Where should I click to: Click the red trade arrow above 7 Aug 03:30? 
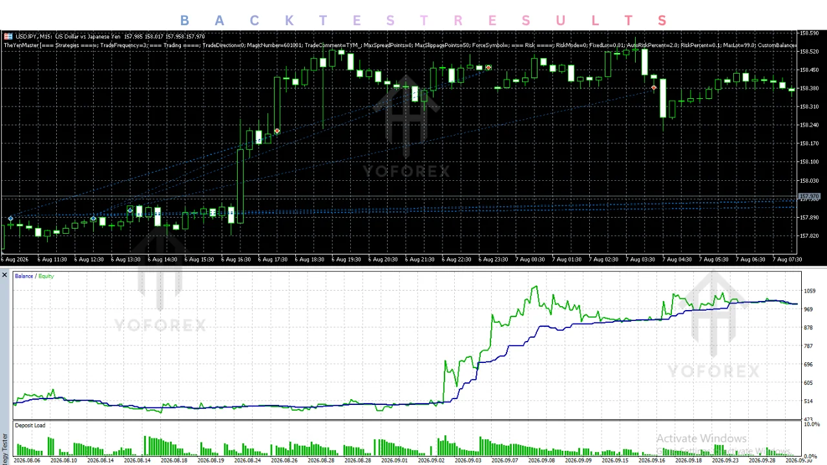(654, 87)
